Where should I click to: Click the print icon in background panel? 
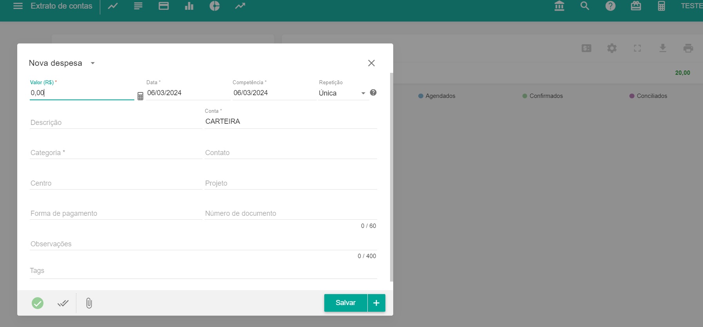pyautogui.click(x=688, y=48)
